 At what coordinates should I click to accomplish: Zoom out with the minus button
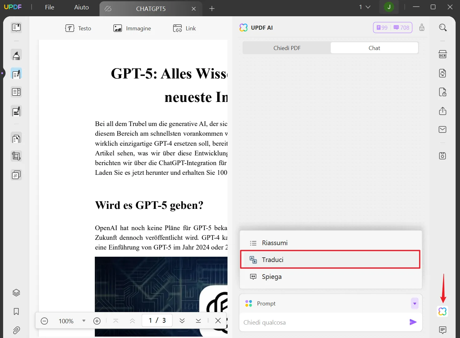click(44, 321)
